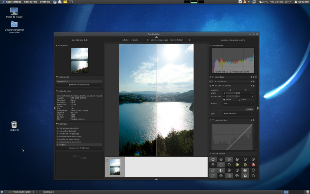The height and width of the screenshot is (194, 310).
Task: Click compresser l'historique button
Action: (x=79, y=148)
